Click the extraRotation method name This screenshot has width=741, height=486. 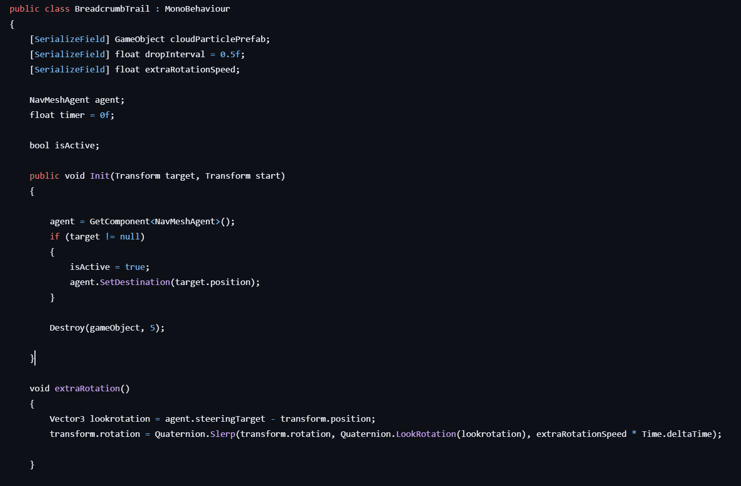pyautogui.click(x=87, y=388)
